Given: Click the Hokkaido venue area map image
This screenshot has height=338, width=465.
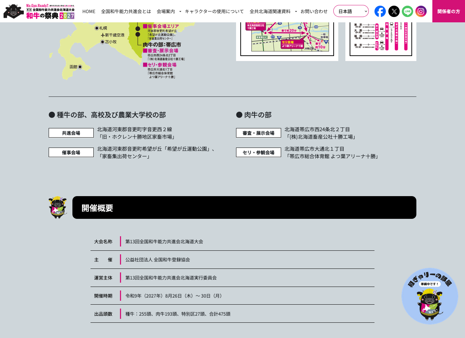Looking at the screenshot, I should pyautogui.click(x=121, y=51).
